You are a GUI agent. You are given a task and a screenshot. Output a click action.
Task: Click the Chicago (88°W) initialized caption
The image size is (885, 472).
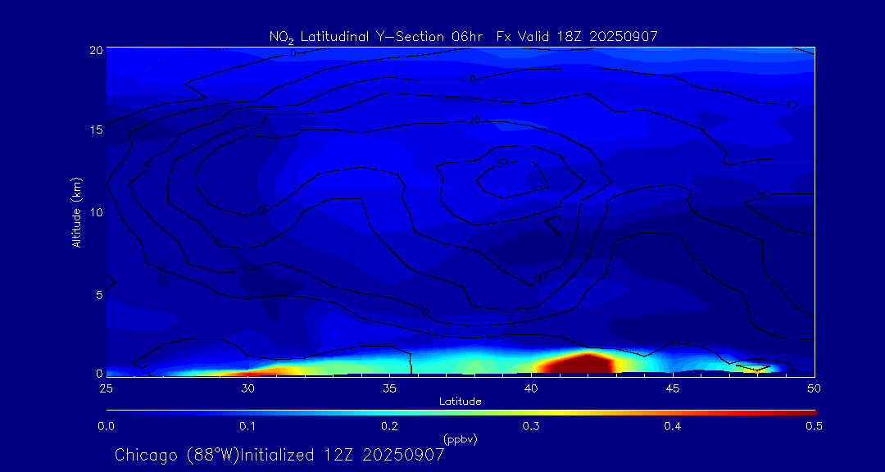click(279, 454)
